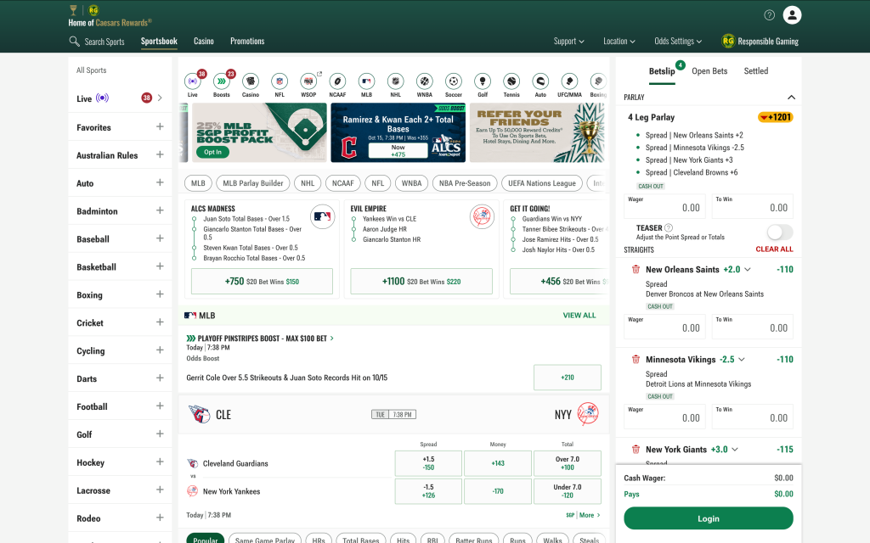
Task: Open the Casino tab in top navigation
Action: 203,41
